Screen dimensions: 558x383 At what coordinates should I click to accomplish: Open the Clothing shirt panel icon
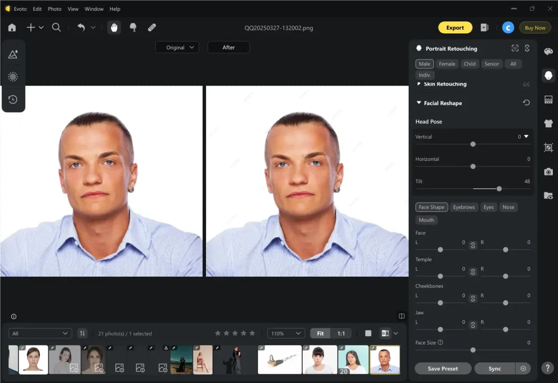tap(548, 124)
